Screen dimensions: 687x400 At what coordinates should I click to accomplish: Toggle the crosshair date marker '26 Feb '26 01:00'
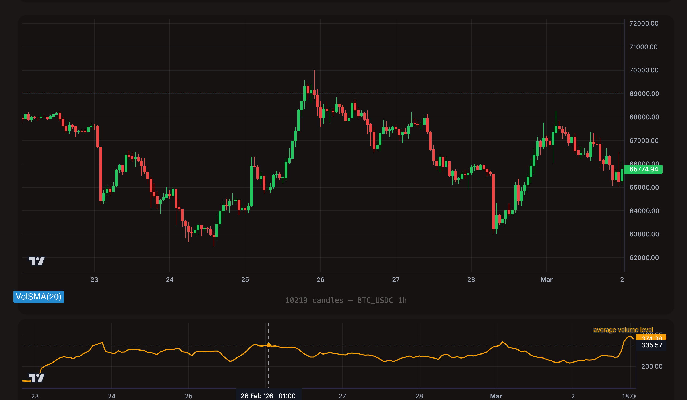point(268,396)
